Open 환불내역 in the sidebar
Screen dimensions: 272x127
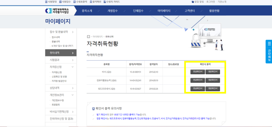click(x=56, y=42)
